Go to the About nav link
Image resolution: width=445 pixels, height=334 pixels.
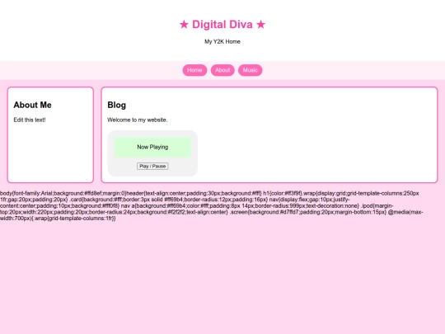[222, 70]
